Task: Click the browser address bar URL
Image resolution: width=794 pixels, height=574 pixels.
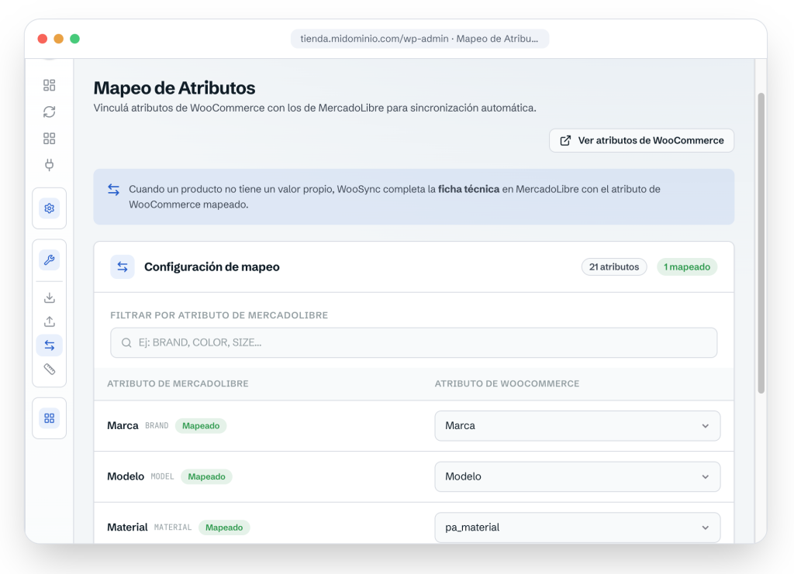Action: (419, 39)
